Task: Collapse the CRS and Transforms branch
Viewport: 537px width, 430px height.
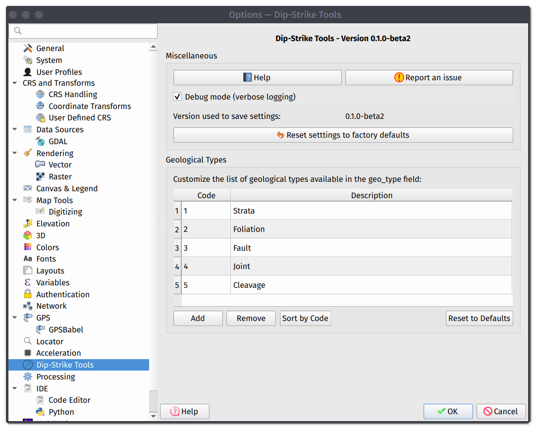Action: [x=14, y=83]
